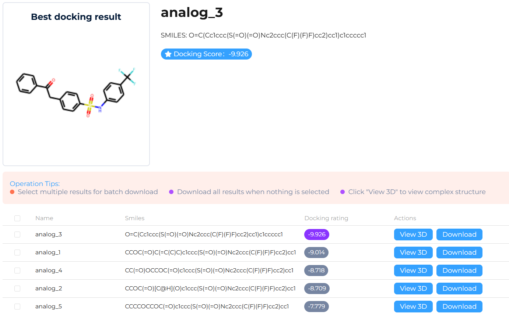Click the -9.014 rating badge for analog_1
Image resolution: width=509 pixels, height=315 pixels.
point(316,253)
